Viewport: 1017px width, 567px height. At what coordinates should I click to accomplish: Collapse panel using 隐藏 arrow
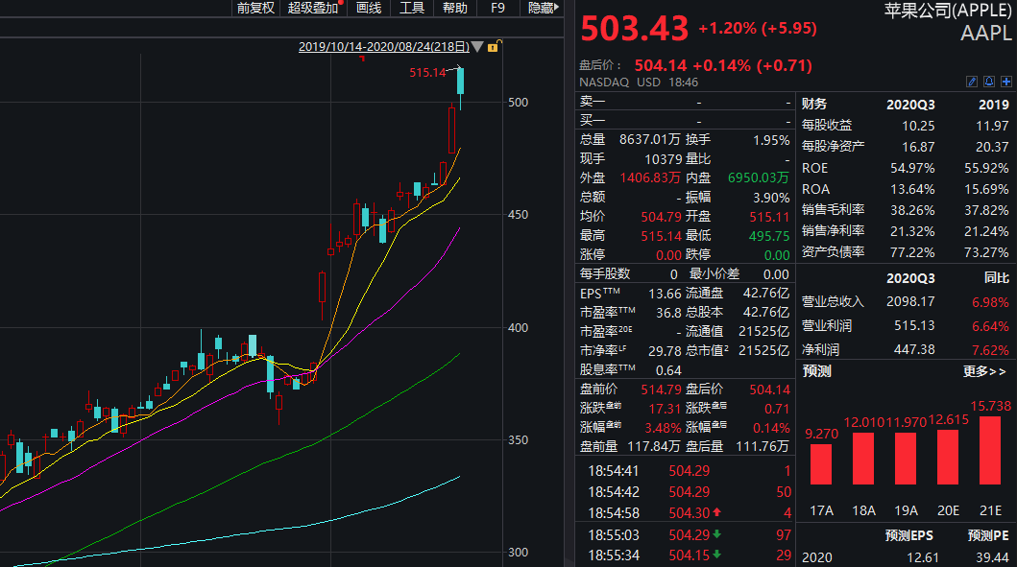coord(543,8)
